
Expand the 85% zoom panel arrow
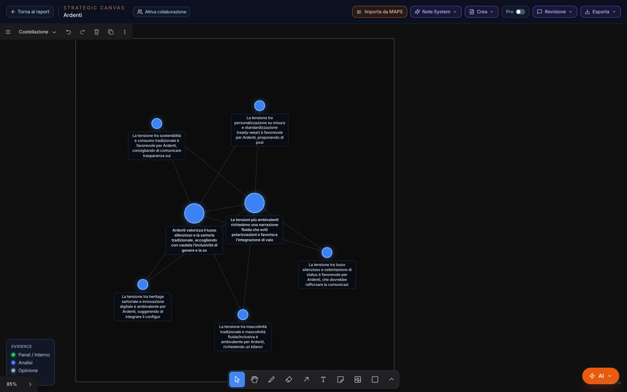coord(30,384)
